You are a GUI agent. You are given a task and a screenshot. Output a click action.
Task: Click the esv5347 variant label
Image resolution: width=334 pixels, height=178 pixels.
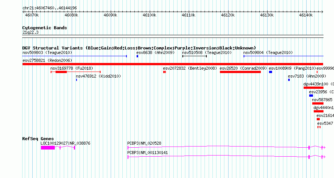coord(325,123)
